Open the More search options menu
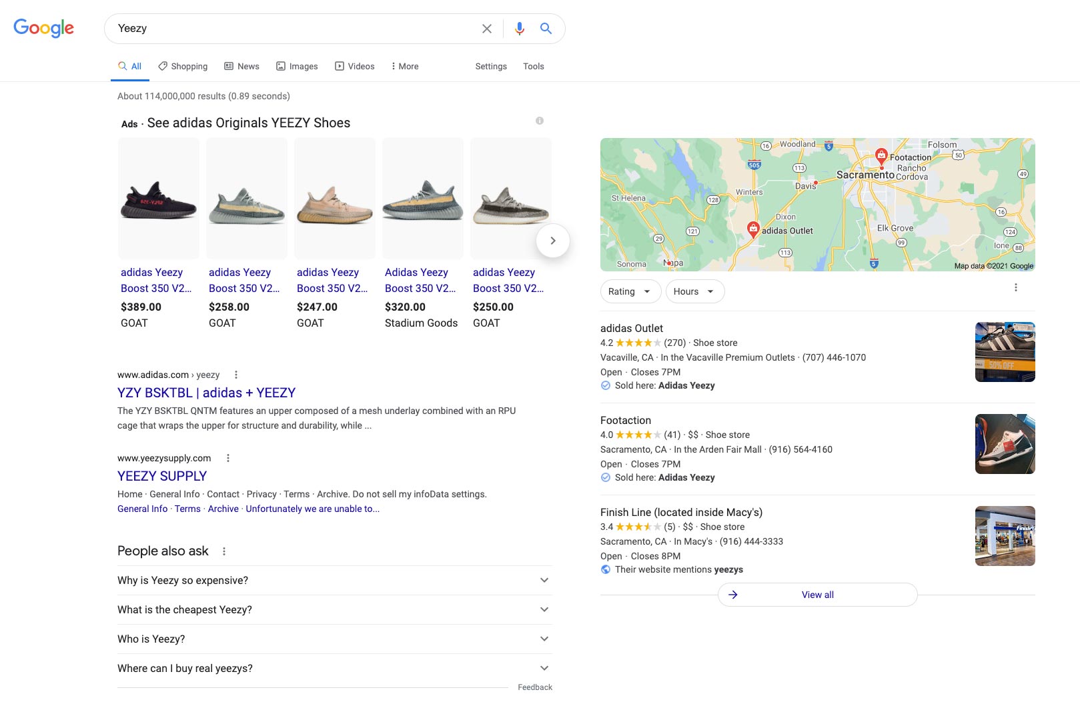1080x710 pixels. (x=405, y=66)
